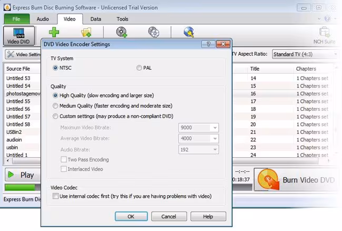The image size is (342, 231).
Task: Select the Untitled 53 row
Action: pyautogui.click(x=18, y=78)
